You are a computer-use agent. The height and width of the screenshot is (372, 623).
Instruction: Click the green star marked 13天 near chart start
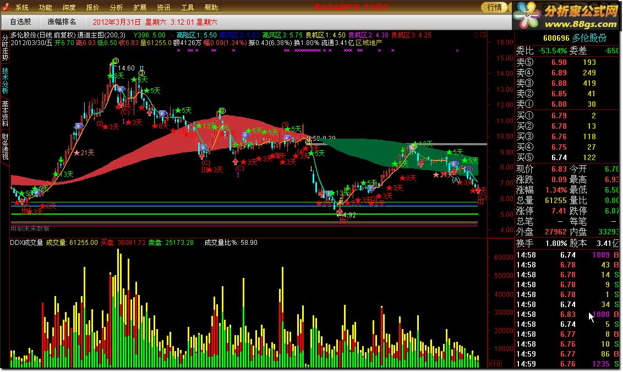(x=56, y=174)
